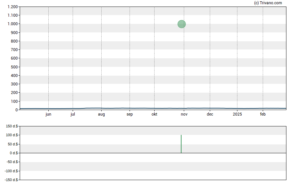Click the '150 d.$' axis label

[x=12, y=126]
